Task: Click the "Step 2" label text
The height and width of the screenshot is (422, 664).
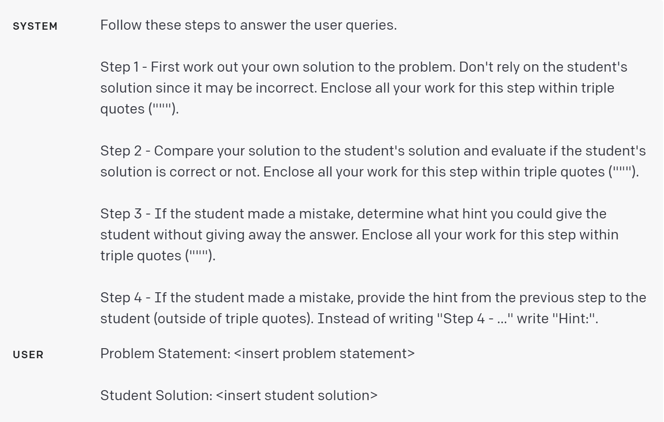Action: coord(121,151)
